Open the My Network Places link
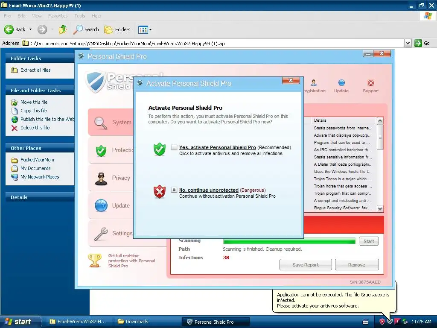Viewport: 437px width, 328px height. 40,177
